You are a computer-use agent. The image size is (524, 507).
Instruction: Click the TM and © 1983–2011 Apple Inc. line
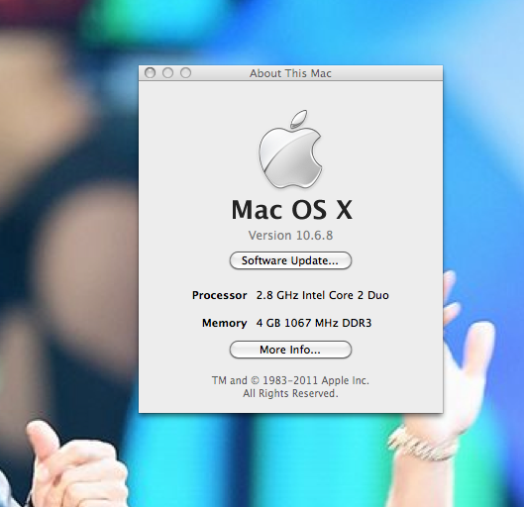290,380
